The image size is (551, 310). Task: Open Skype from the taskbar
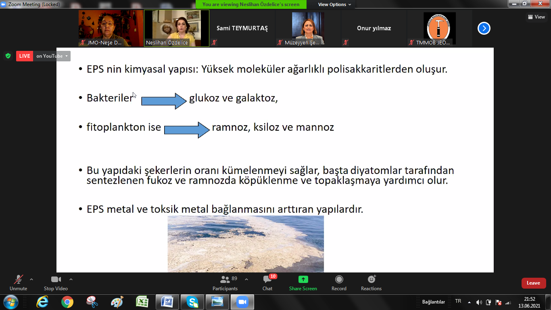click(x=192, y=302)
